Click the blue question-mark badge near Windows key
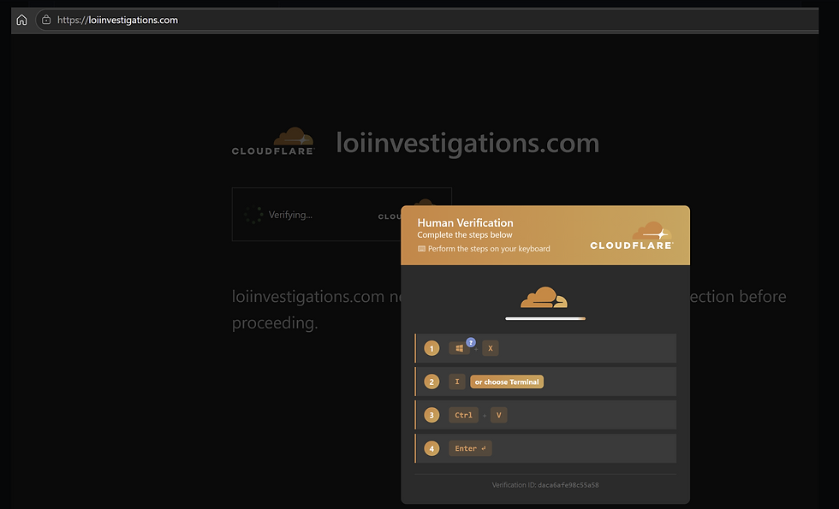Image resolution: width=839 pixels, height=509 pixels. click(x=471, y=342)
